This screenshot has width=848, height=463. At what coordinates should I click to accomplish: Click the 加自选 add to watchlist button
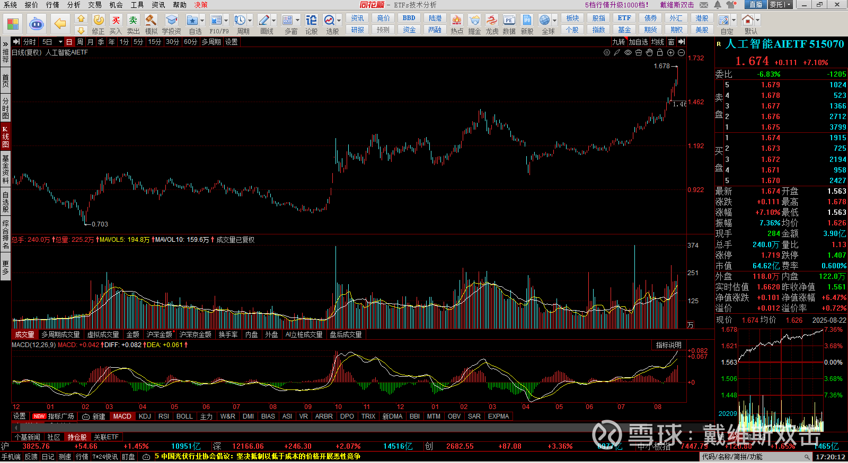pos(638,42)
